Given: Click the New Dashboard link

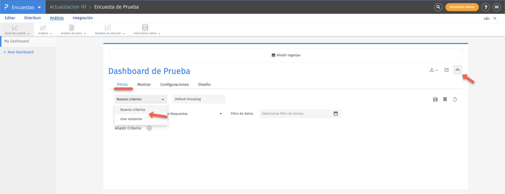Looking at the screenshot, I should click(x=19, y=52).
